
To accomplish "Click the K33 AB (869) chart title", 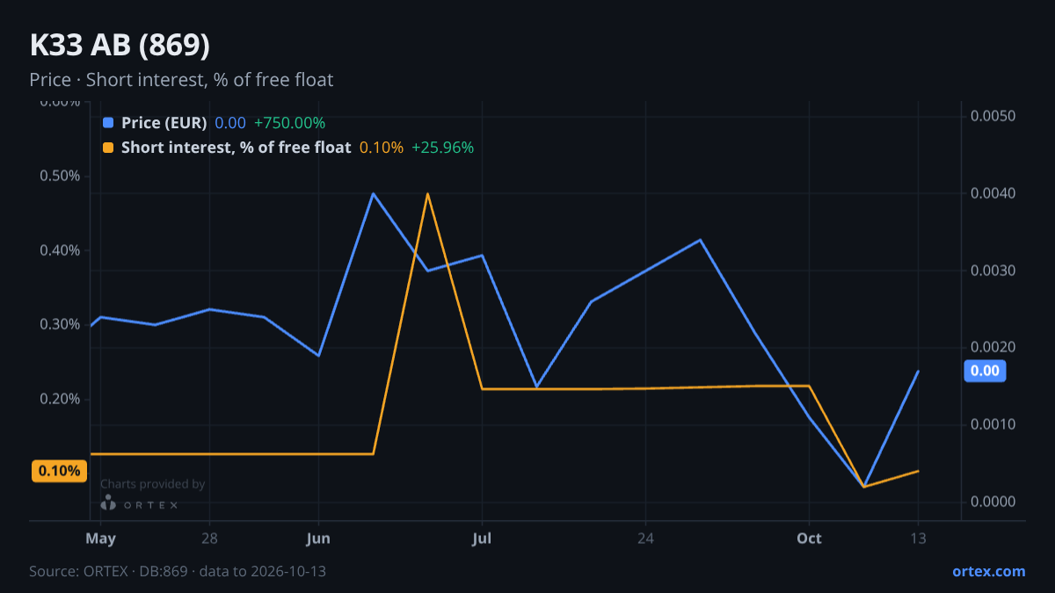I will 120,45.
